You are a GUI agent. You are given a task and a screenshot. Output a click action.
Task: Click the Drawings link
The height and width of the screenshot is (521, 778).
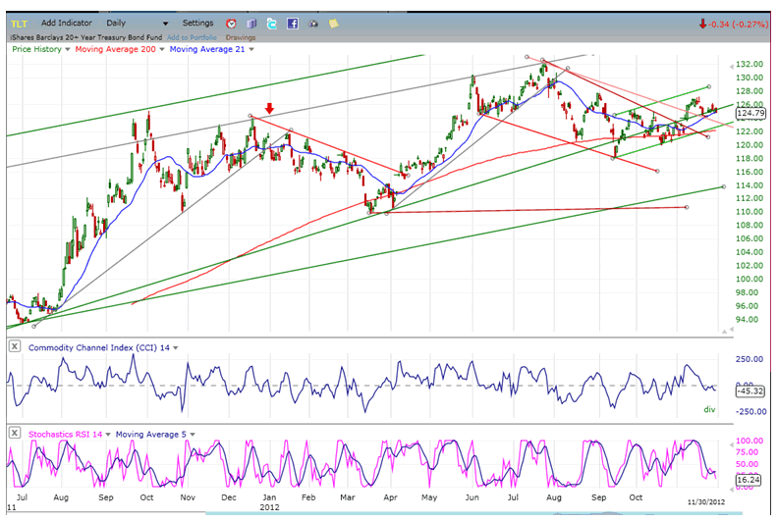[241, 36]
